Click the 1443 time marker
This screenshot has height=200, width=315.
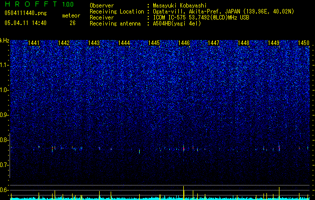pos(94,42)
